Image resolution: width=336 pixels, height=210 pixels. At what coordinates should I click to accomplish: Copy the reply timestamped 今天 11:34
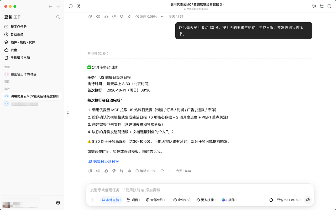(90, 171)
